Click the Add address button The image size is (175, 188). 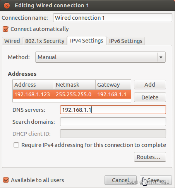[150, 85]
